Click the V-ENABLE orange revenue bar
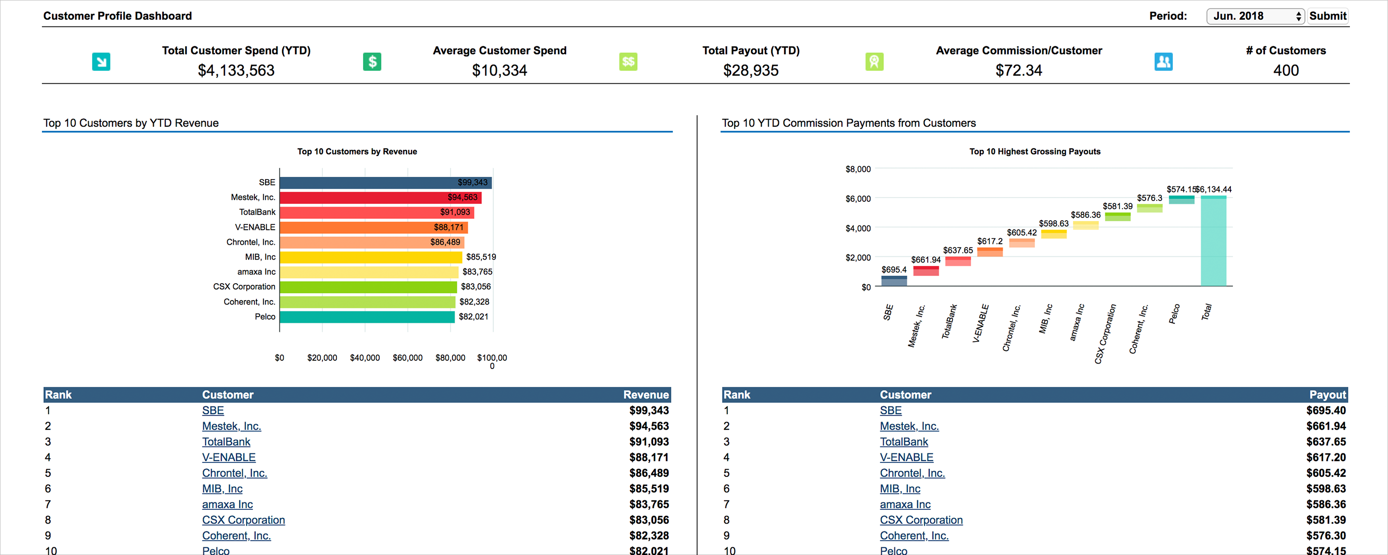This screenshot has height=555, width=1388. [374, 227]
